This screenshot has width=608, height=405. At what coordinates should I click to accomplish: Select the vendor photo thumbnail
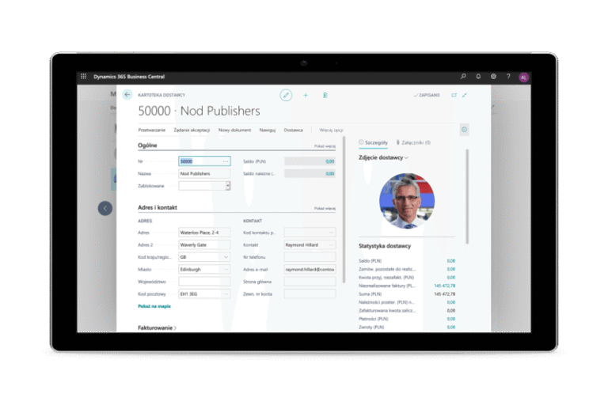click(x=407, y=201)
